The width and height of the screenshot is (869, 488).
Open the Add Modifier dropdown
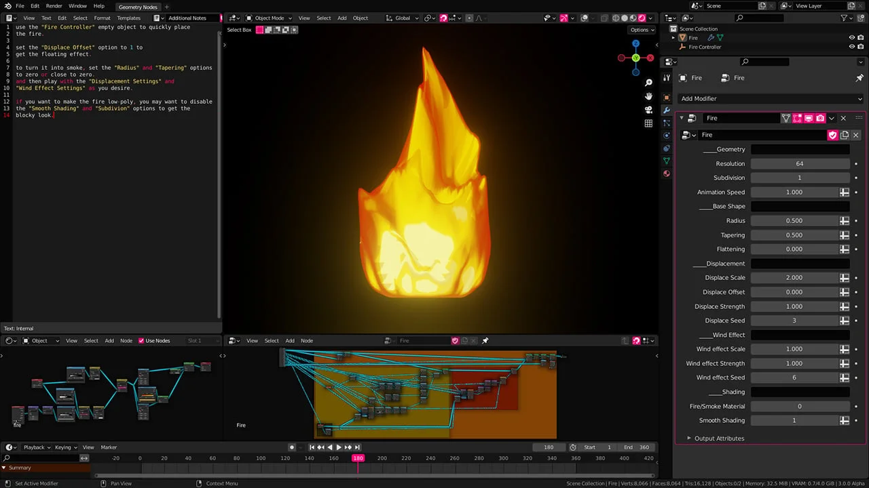(768, 98)
